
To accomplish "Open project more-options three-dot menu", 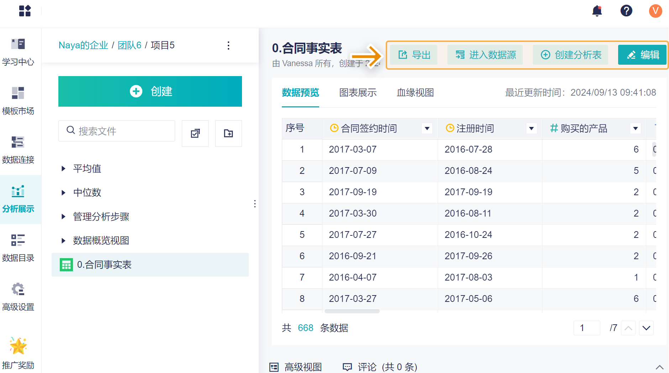I will [x=228, y=46].
